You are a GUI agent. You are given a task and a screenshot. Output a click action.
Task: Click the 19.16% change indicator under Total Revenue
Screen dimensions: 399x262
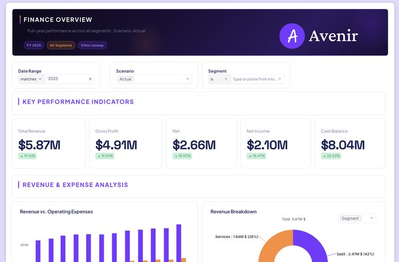pos(27,156)
